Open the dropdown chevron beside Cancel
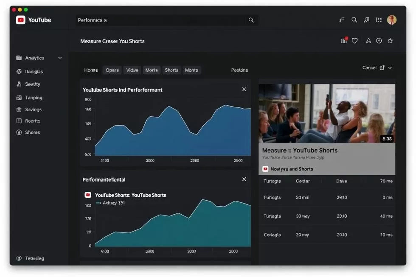 390,68
